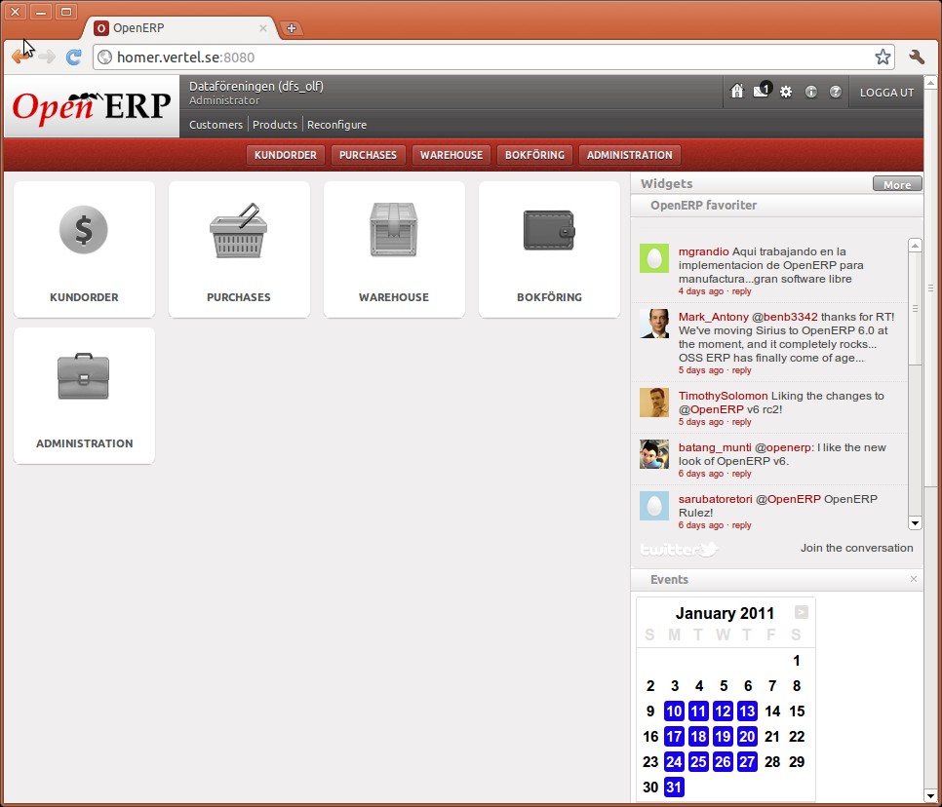Screen dimensions: 942x807
Task: Select the ADMINISTRATION menu tab
Action: pos(630,155)
